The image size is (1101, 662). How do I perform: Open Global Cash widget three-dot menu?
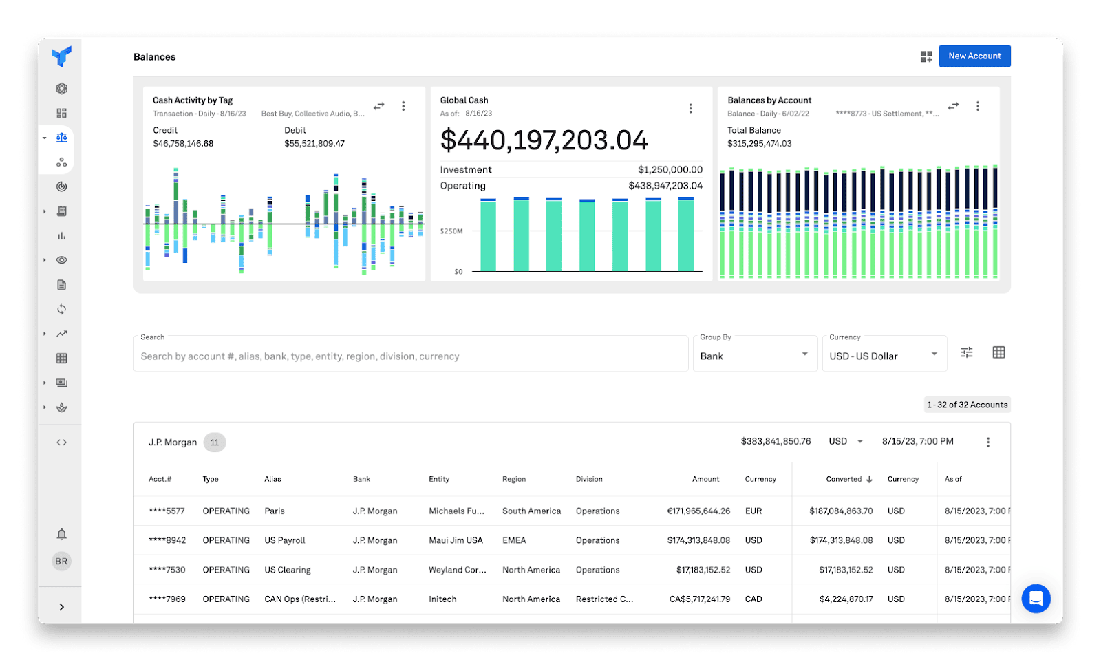690,109
